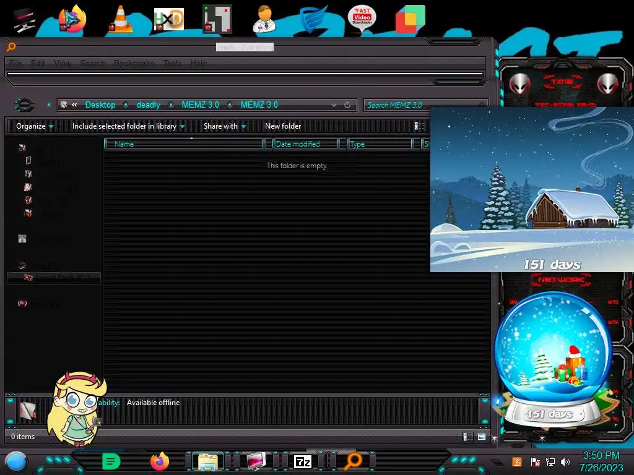The height and width of the screenshot is (475, 634).
Task: Switch to Everything search on the taskbar
Action: pyautogui.click(x=353, y=461)
